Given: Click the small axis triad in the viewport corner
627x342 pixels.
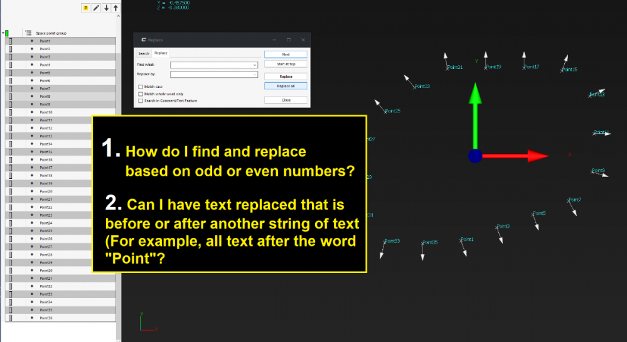Looking at the screenshot, I should 148,322.
